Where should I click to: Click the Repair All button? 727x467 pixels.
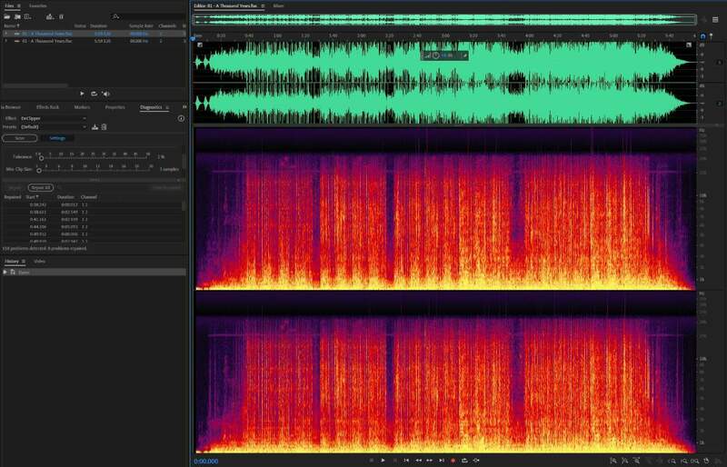tap(41, 187)
